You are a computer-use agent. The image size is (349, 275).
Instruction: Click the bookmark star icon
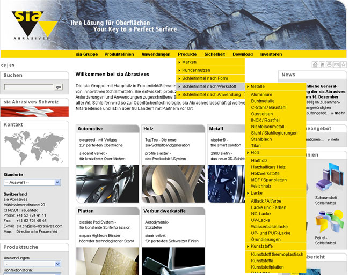click(344, 65)
